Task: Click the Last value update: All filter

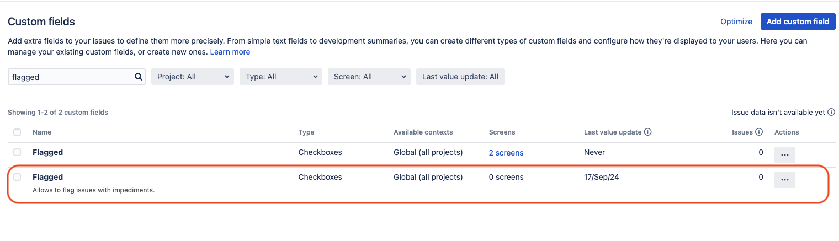Action: (460, 77)
